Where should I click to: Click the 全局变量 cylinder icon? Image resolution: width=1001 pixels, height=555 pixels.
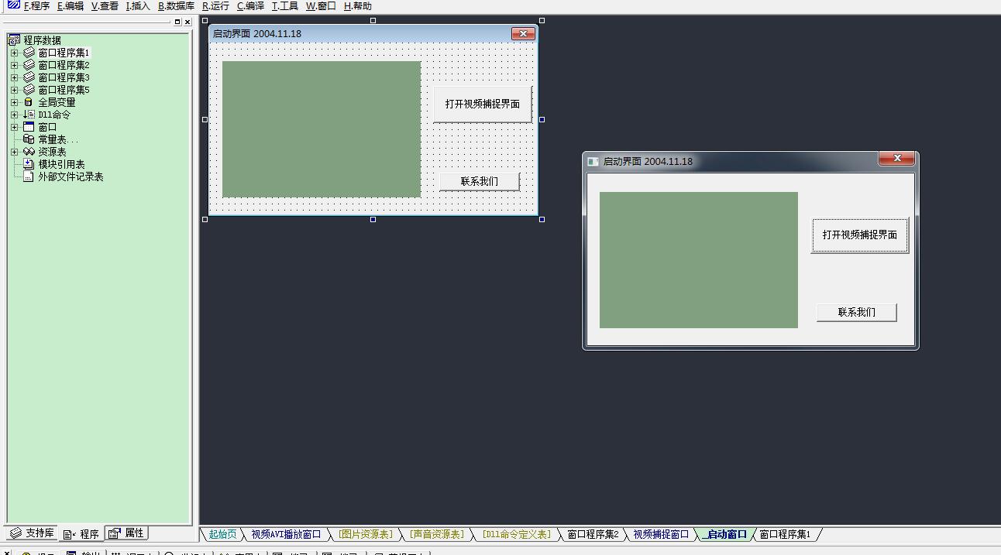pyautogui.click(x=29, y=102)
